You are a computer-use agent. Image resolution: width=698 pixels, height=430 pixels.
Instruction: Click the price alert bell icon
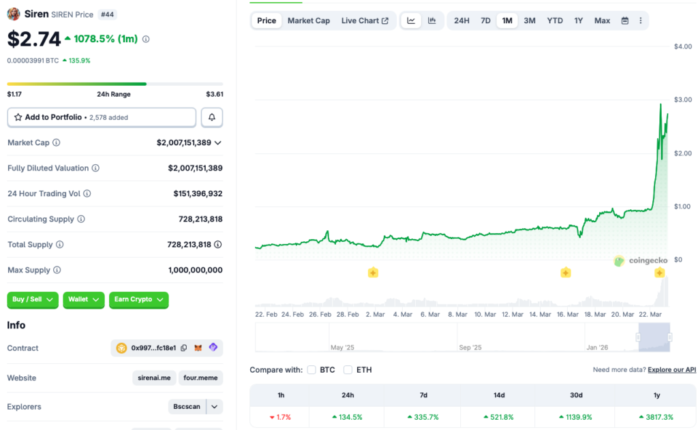click(x=211, y=117)
